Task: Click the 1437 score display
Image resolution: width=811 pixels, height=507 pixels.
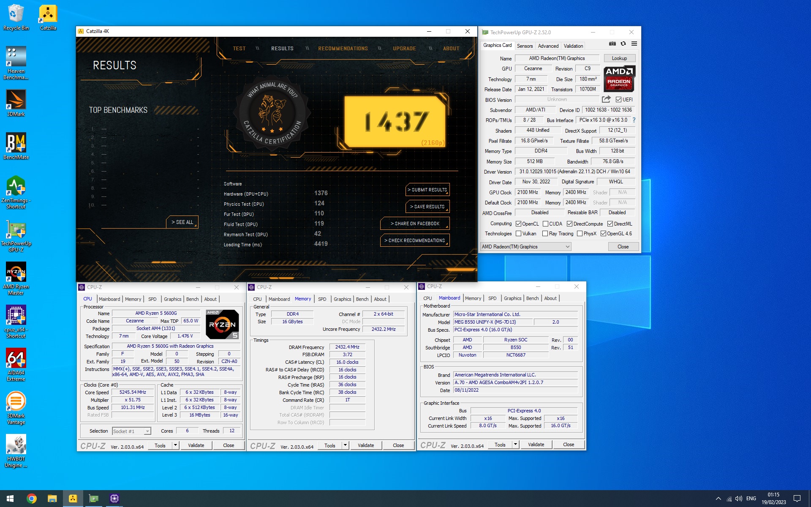Action: point(395,121)
